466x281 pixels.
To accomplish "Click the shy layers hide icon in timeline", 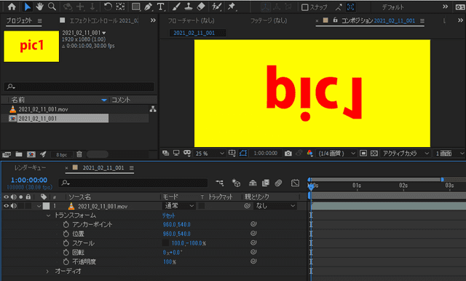I will tap(253, 183).
